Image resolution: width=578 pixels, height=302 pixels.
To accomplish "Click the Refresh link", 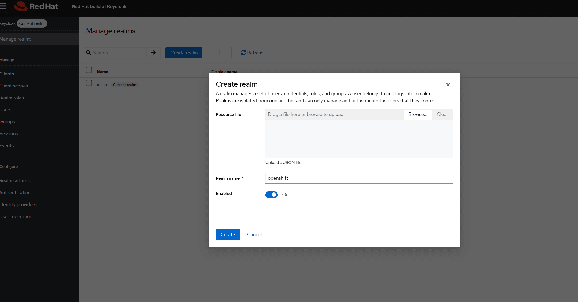I will coord(252,53).
